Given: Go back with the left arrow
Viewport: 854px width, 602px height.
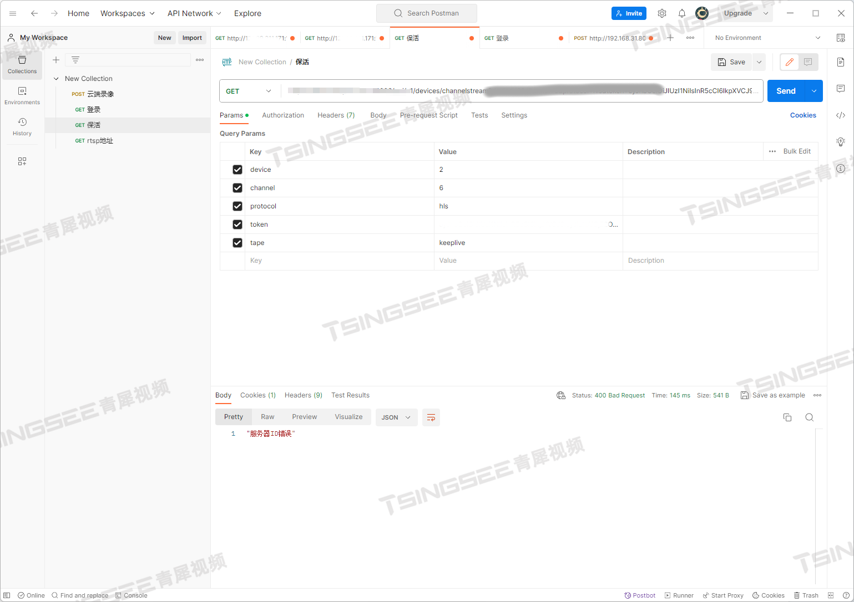Looking at the screenshot, I should (34, 13).
